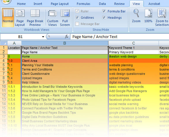Select location cell '1.5.3'
The width and height of the screenshot is (169, 137).
pyautogui.click(x=14, y=95)
